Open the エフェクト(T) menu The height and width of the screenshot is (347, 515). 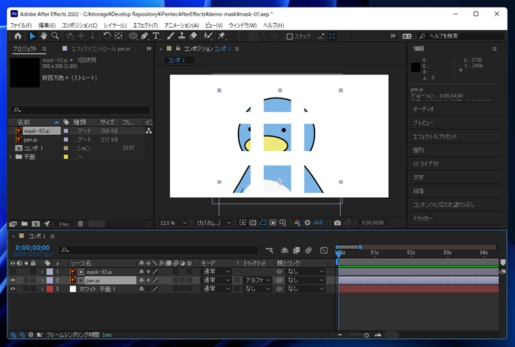(x=145, y=25)
